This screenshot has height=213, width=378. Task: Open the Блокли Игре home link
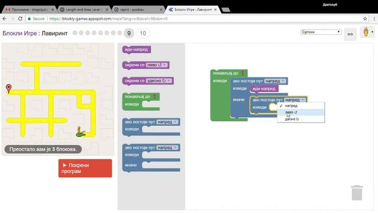point(19,33)
